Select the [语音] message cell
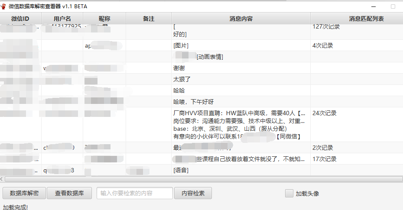Screen dimensions: 403x210 [x=241, y=170]
